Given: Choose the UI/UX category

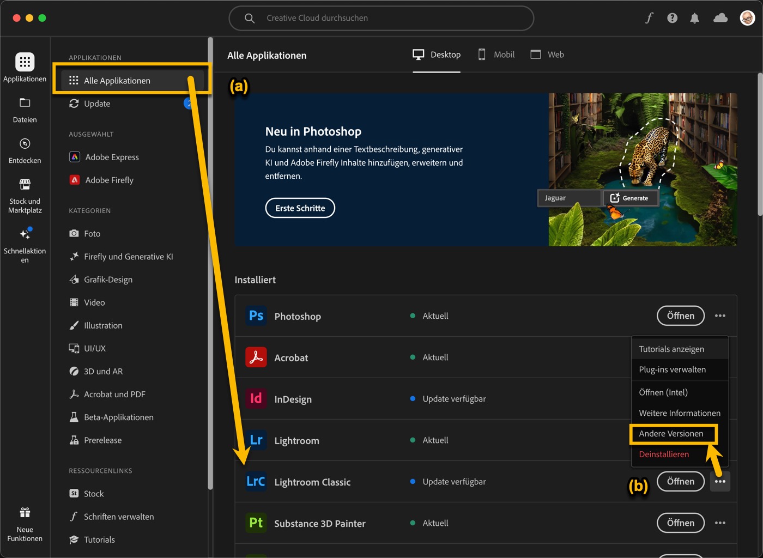Looking at the screenshot, I should click(x=88, y=348).
